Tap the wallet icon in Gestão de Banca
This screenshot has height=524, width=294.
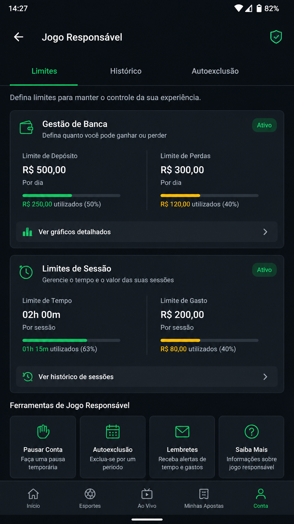[x=26, y=127]
